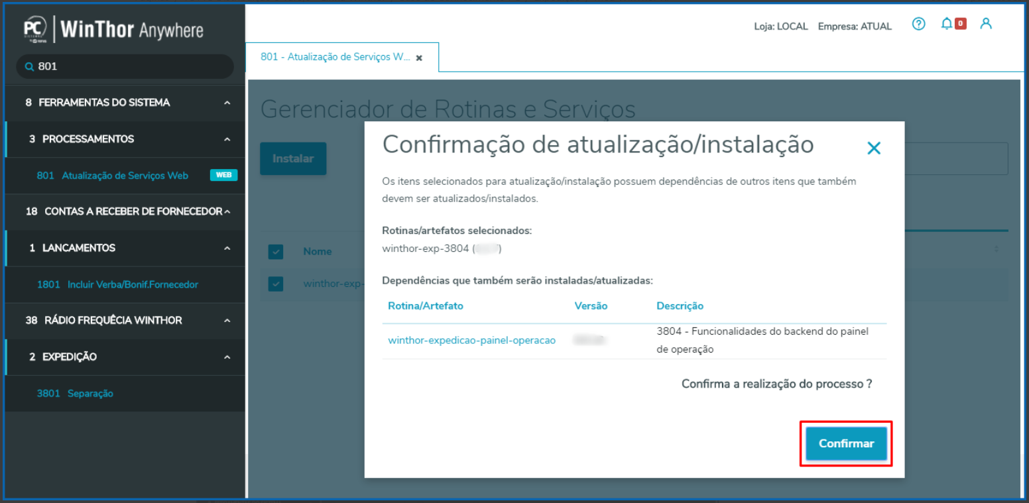Click the help question mark icon
Screen dimensions: 1029x503
[x=918, y=25]
